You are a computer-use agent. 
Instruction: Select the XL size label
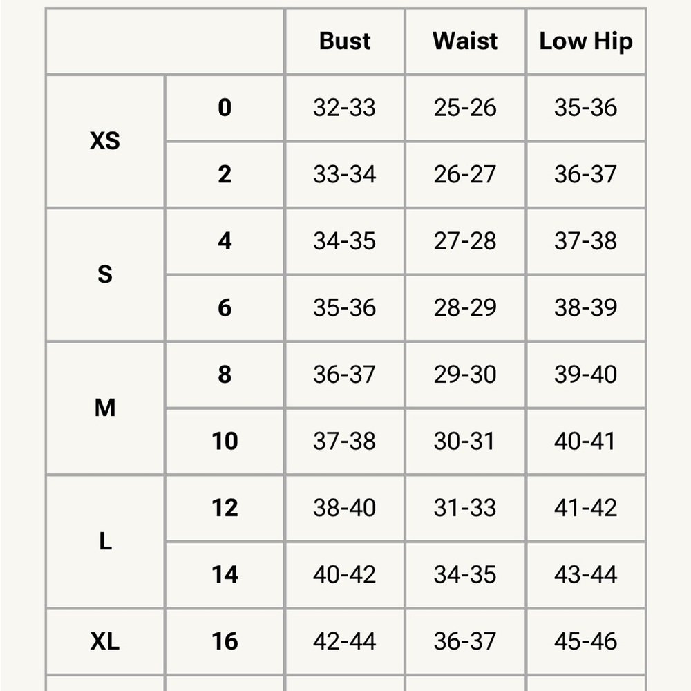coord(105,641)
